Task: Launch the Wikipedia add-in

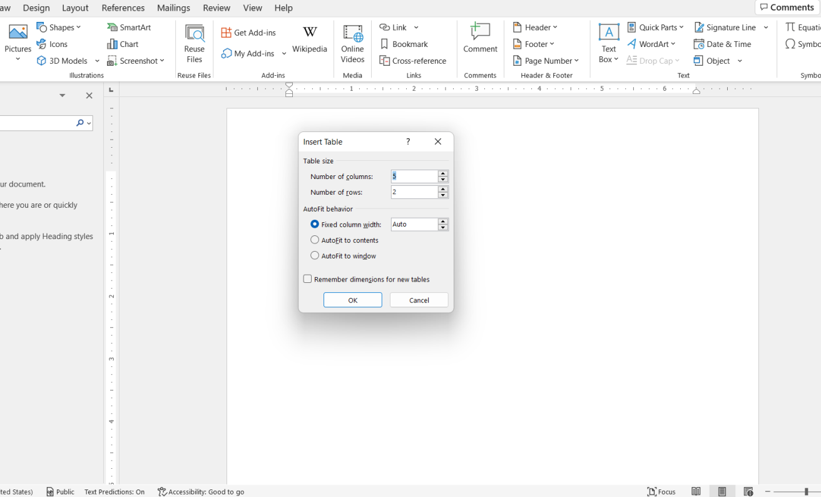Action: click(x=309, y=39)
